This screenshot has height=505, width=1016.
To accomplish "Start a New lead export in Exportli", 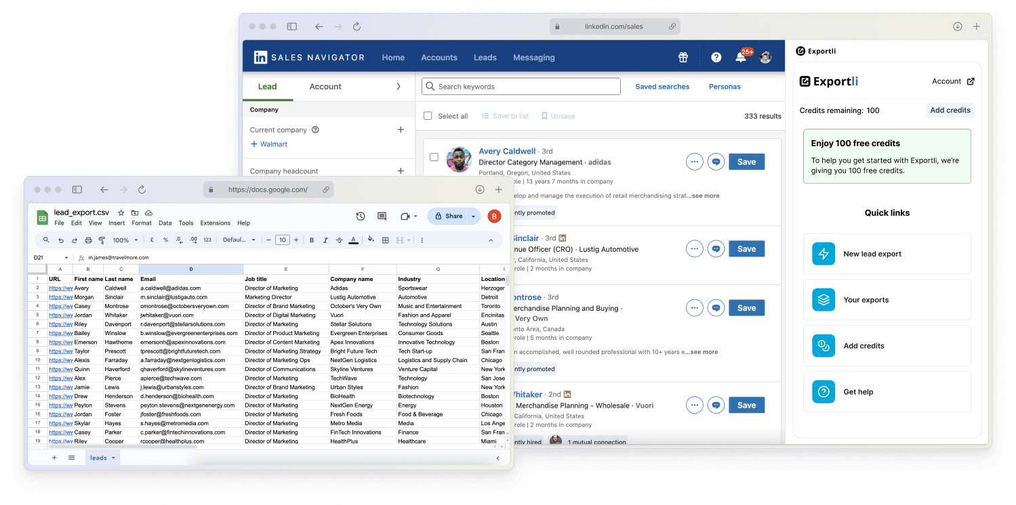I will [x=887, y=254].
